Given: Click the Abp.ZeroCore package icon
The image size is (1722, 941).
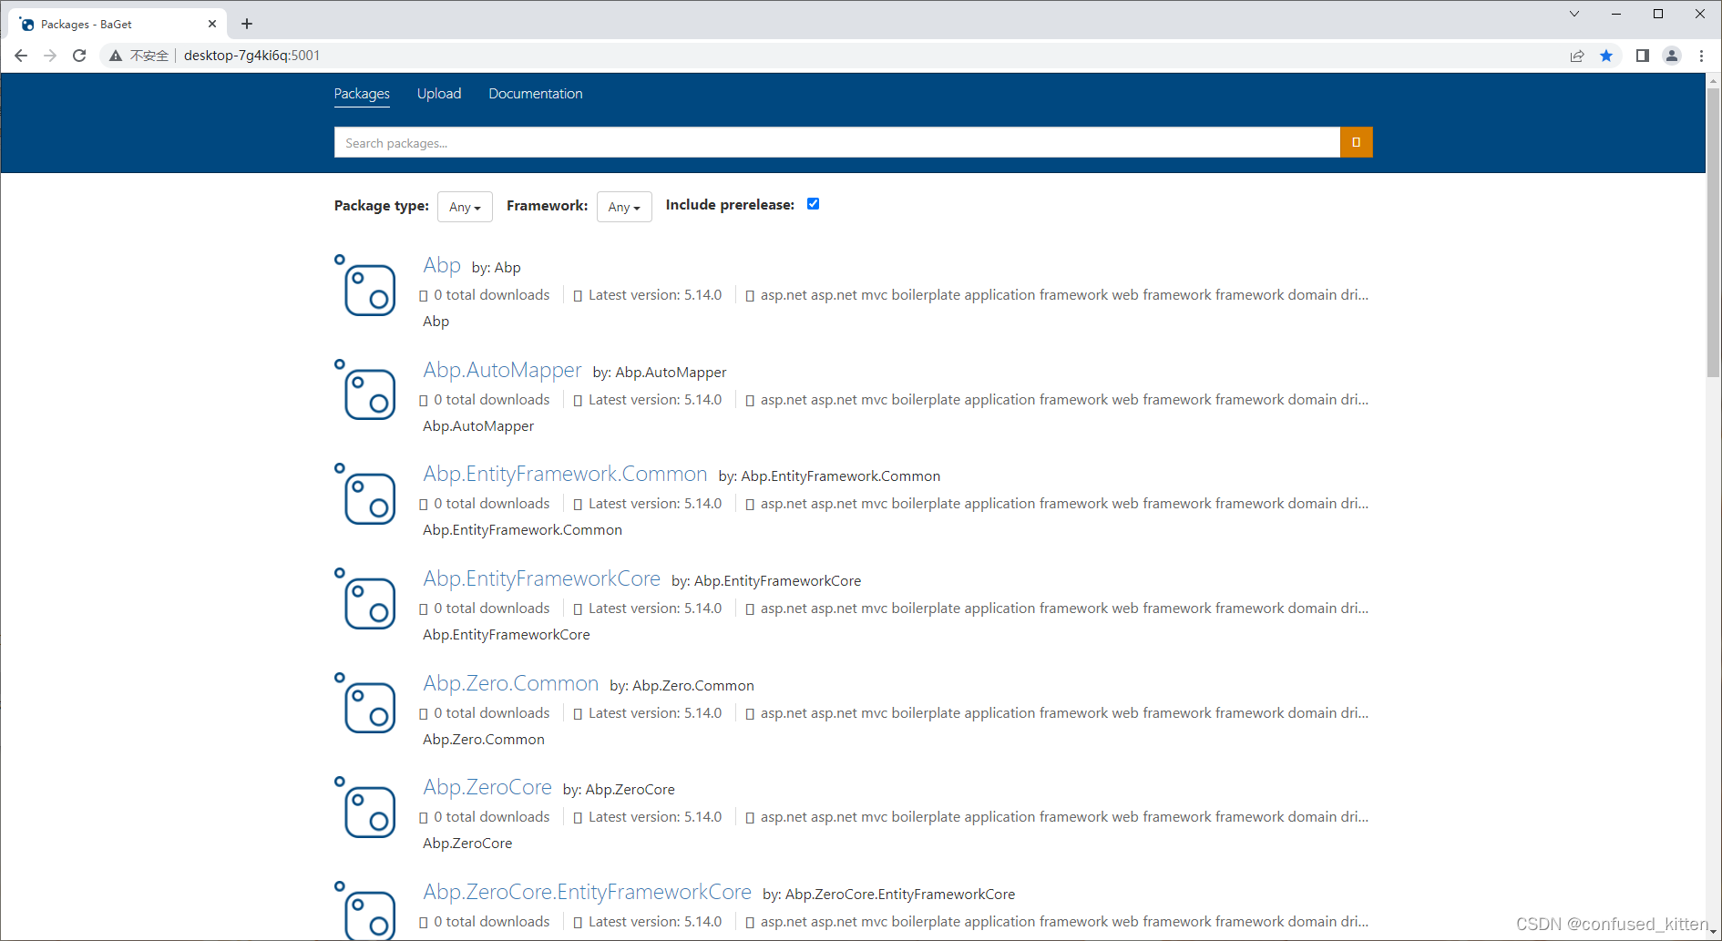Looking at the screenshot, I should 365,807.
